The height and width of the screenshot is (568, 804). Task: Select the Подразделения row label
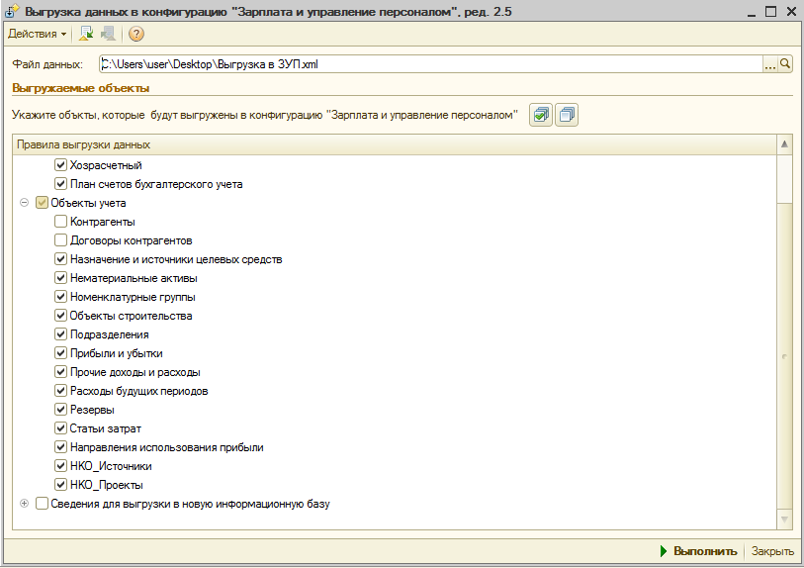coord(109,334)
